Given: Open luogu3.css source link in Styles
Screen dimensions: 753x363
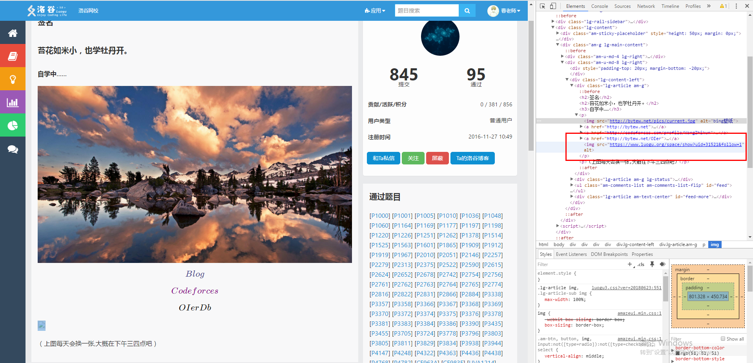Looking at the screenshot, I should pos(627,288).
